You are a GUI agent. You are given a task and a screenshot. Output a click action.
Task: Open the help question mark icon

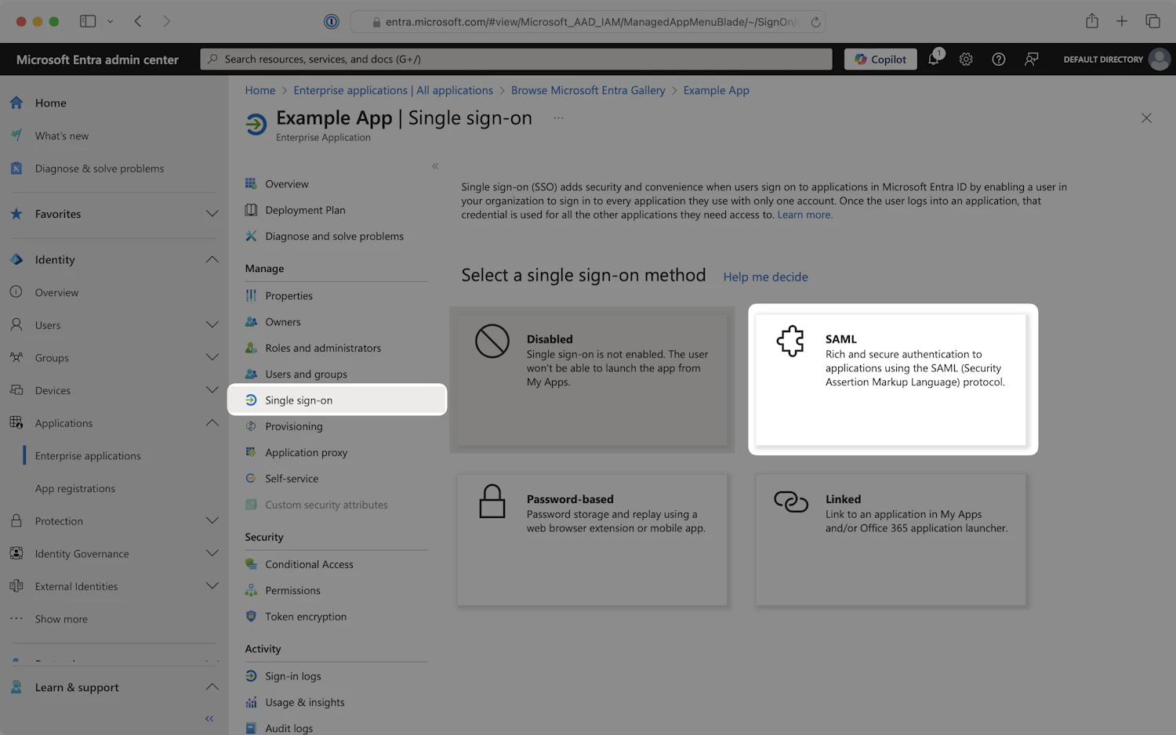coord(999,59)
